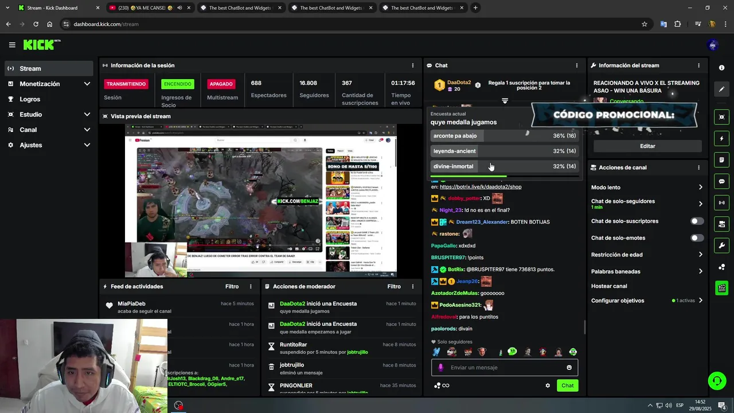Viewport: 734px width, 413px height.
Task: Click the chat bubble icon in the right sidebar
Action: pos(721,181)
